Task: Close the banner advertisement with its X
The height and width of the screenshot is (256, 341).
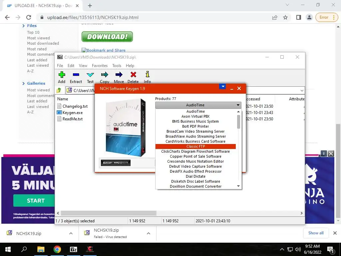Action: [331, 154]
